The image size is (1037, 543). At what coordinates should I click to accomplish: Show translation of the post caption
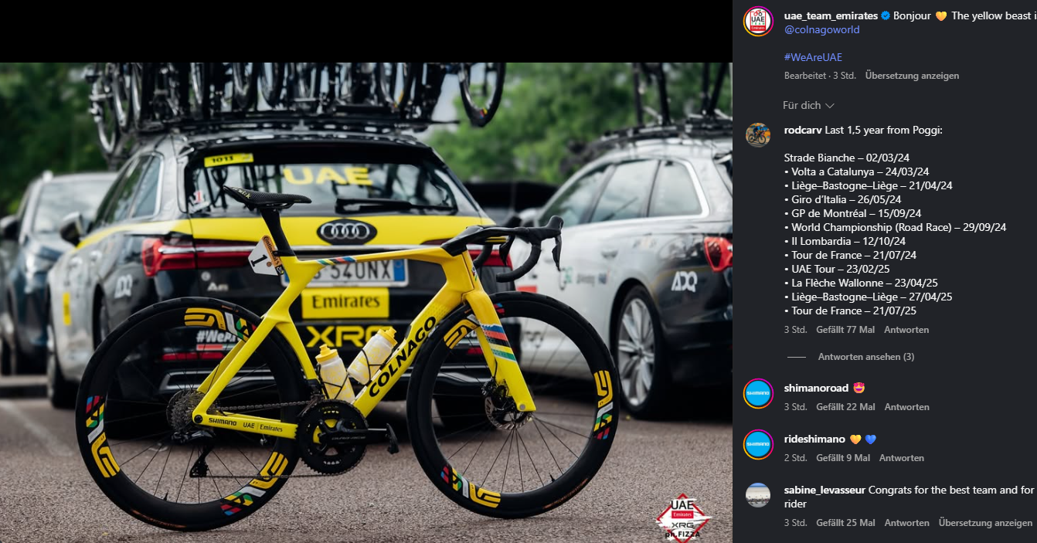point(912,76)
